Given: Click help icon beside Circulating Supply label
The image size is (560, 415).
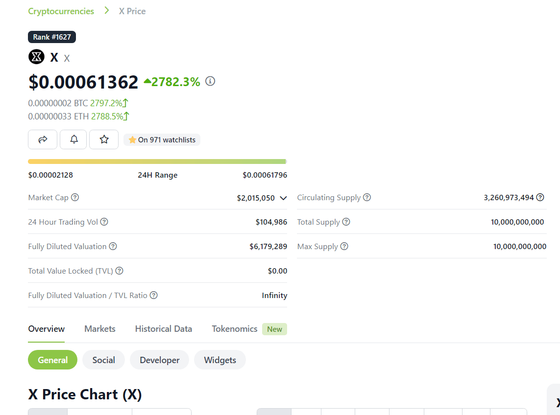Looking at the screenshot, I should (367, 197).
